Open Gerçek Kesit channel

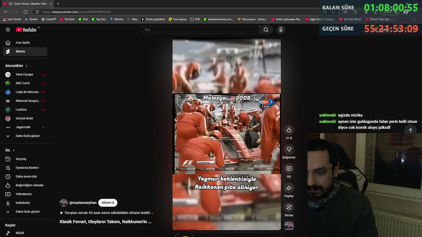tap(25, 118)
